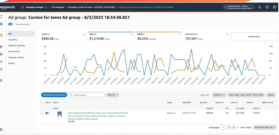Click the Add products to advertise button
The image size is (279, 135).
pos(54,95)
